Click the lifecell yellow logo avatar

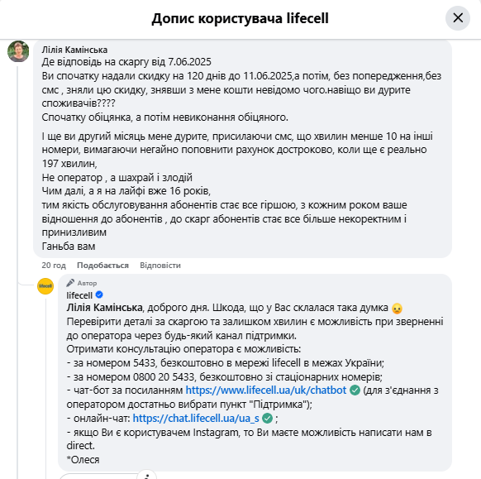45,286
